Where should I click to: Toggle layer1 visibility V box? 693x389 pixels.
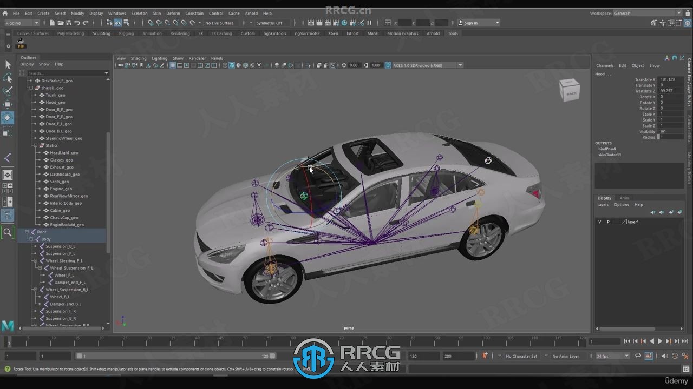coord(599,222)
